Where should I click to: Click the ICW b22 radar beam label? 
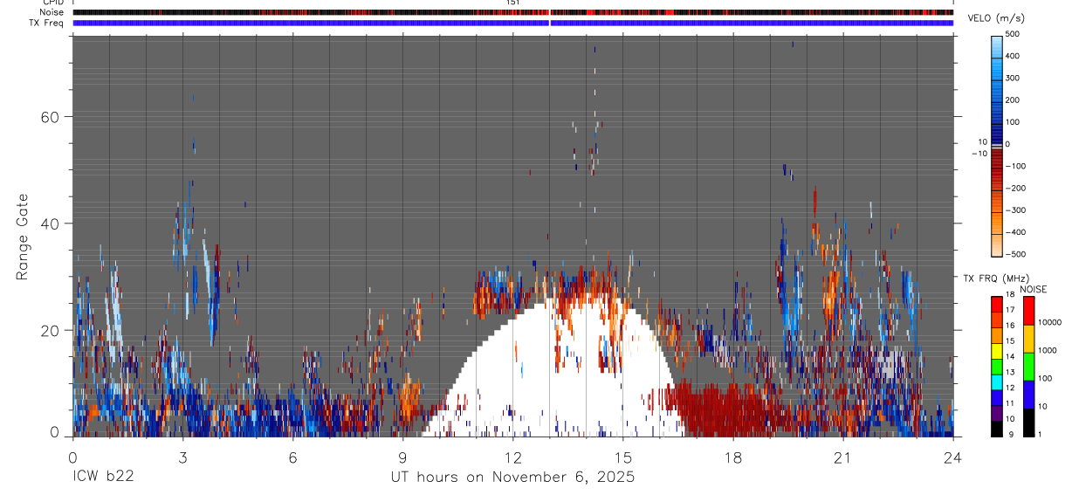tap(104, 478)
